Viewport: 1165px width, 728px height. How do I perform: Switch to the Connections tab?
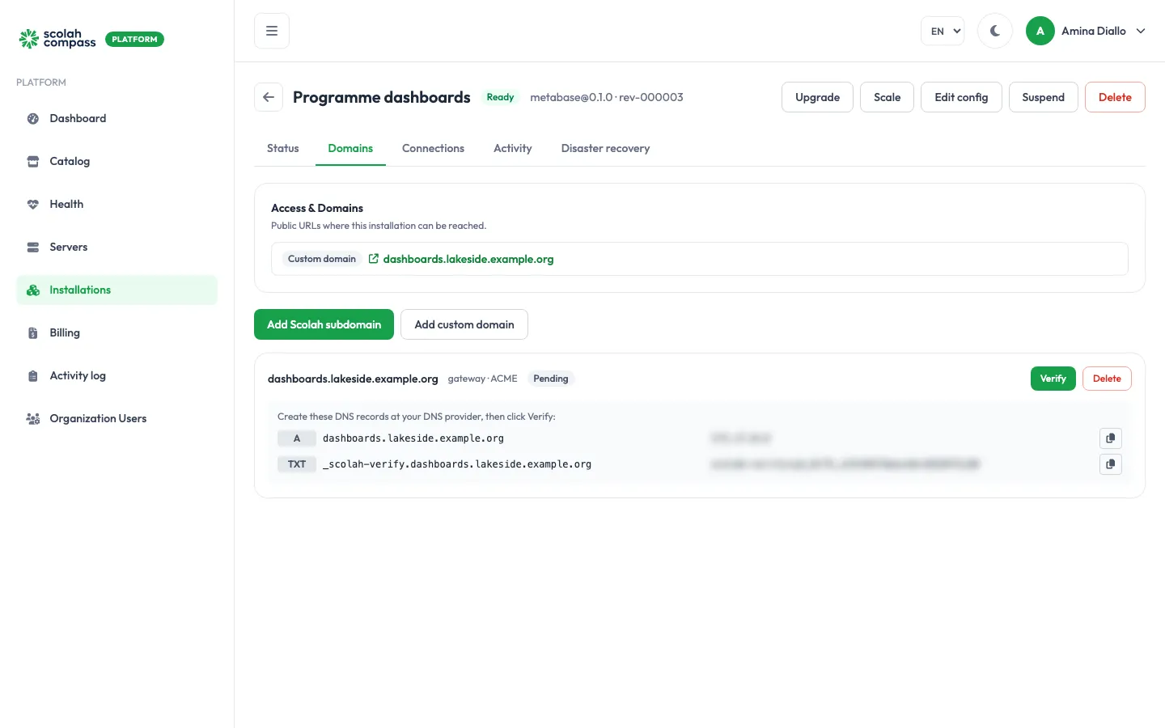433,149
